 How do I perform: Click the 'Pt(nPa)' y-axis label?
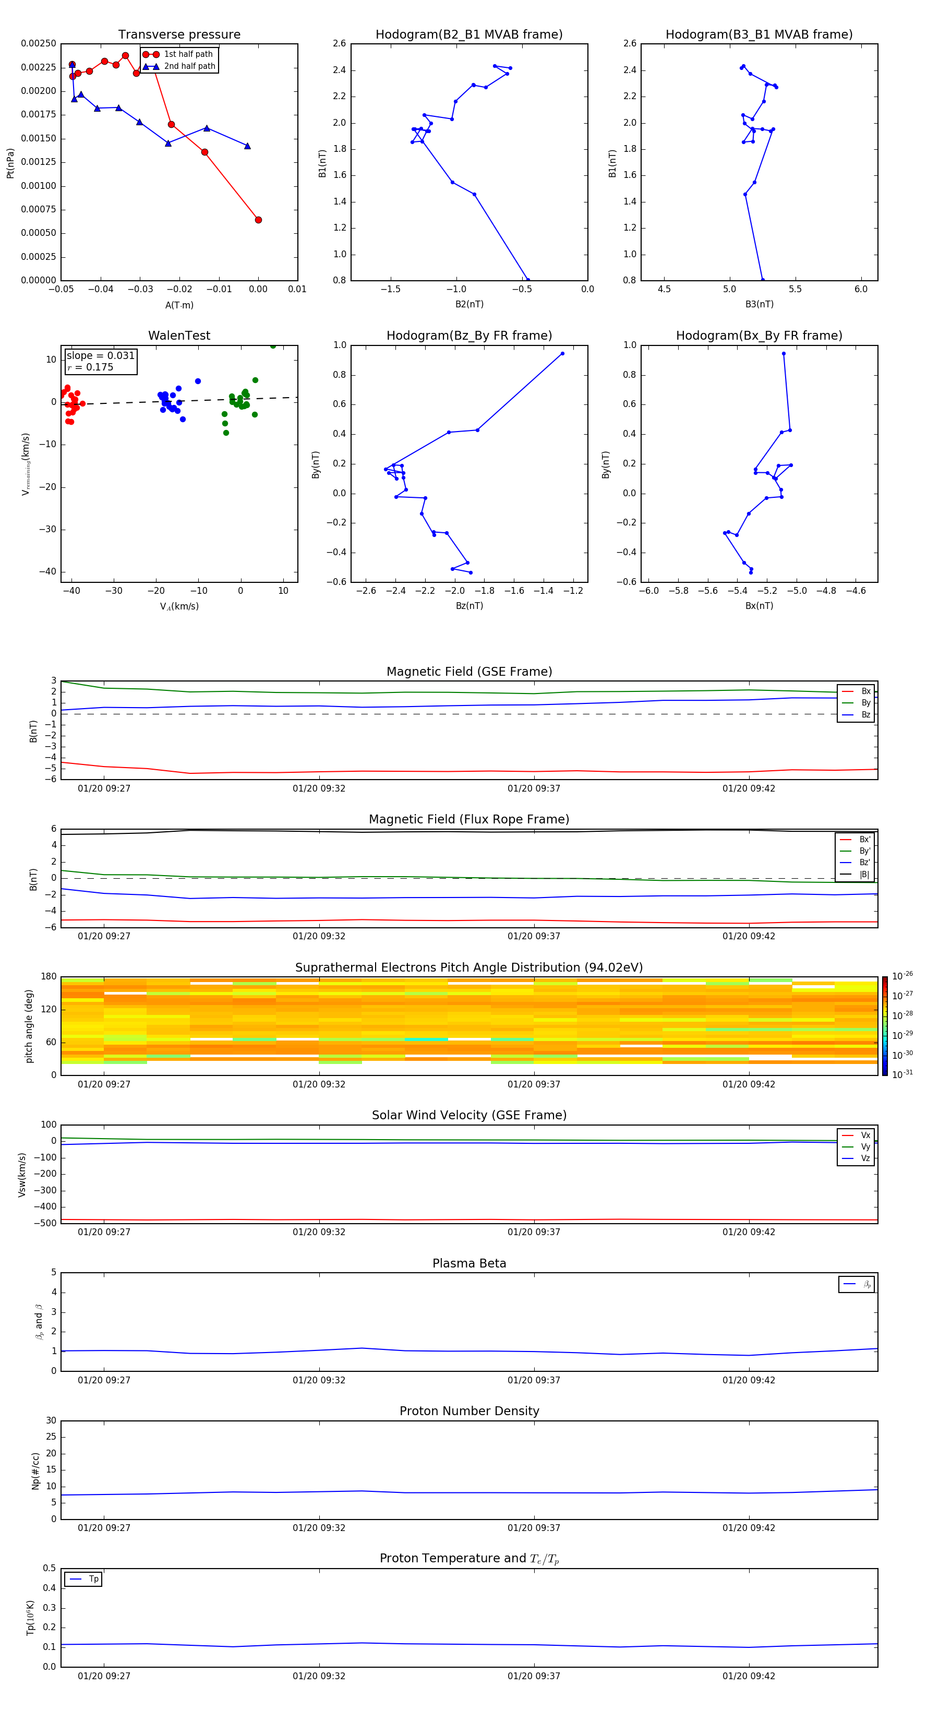[10, 163]
